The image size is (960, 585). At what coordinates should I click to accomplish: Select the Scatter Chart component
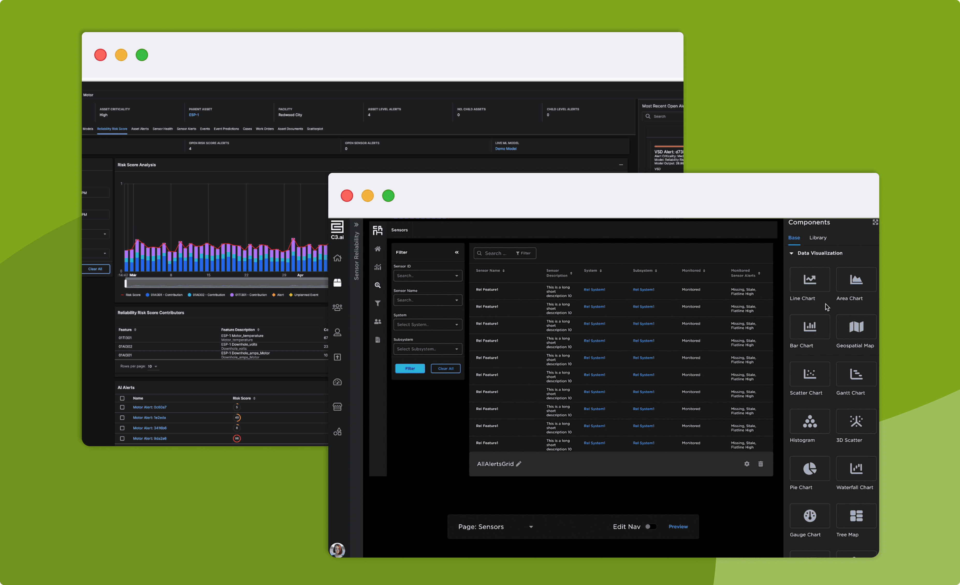click(x=810, y=374)
